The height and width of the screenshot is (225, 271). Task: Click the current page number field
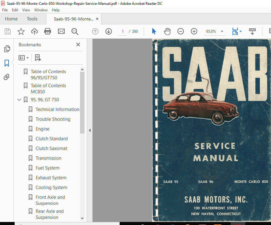click(x=123, y=31)
